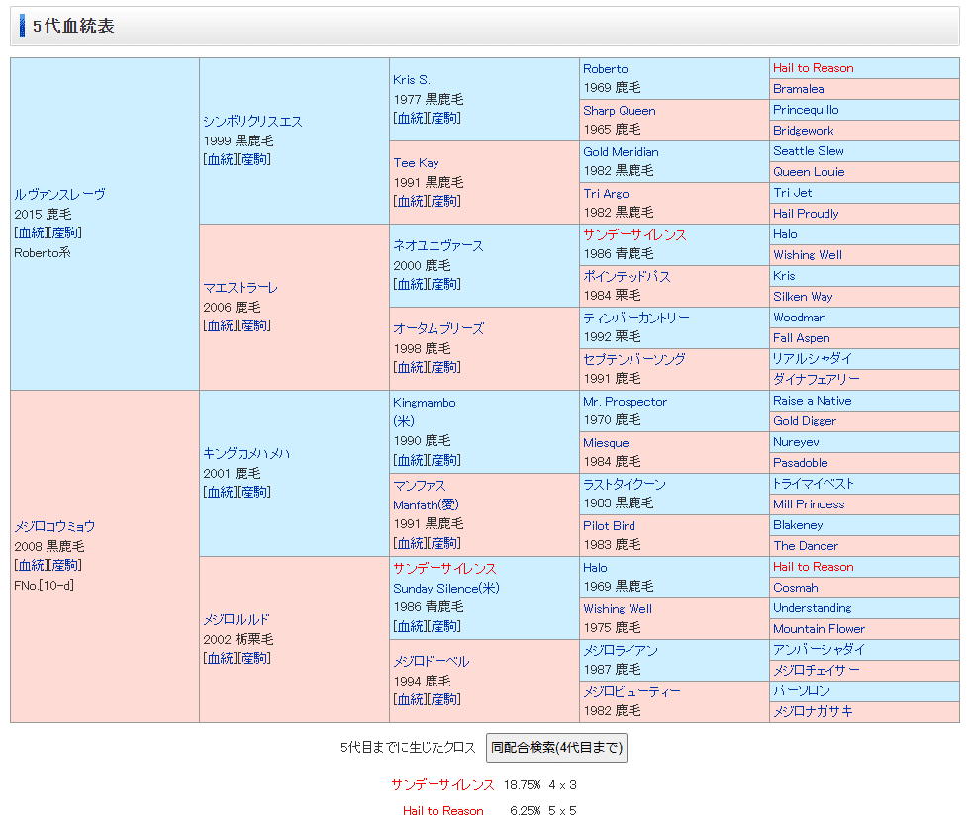Open Pasadoble ancestor link
The width and height of the screenshot is (970, 823).
pyautogui.click(x=800, y=463)
